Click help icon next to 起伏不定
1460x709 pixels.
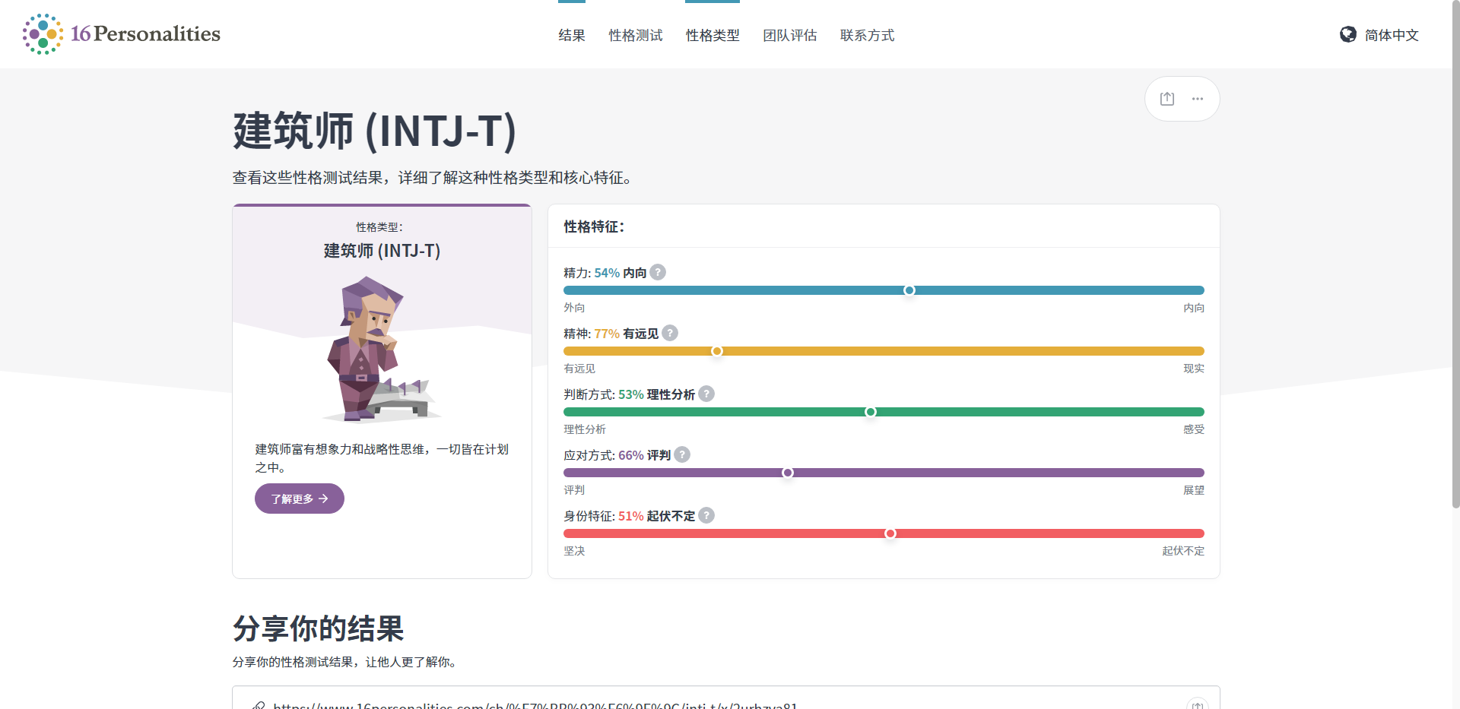point(706,516)
